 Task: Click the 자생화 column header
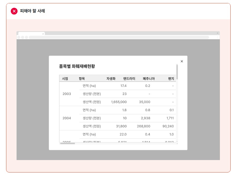[111, 79]
